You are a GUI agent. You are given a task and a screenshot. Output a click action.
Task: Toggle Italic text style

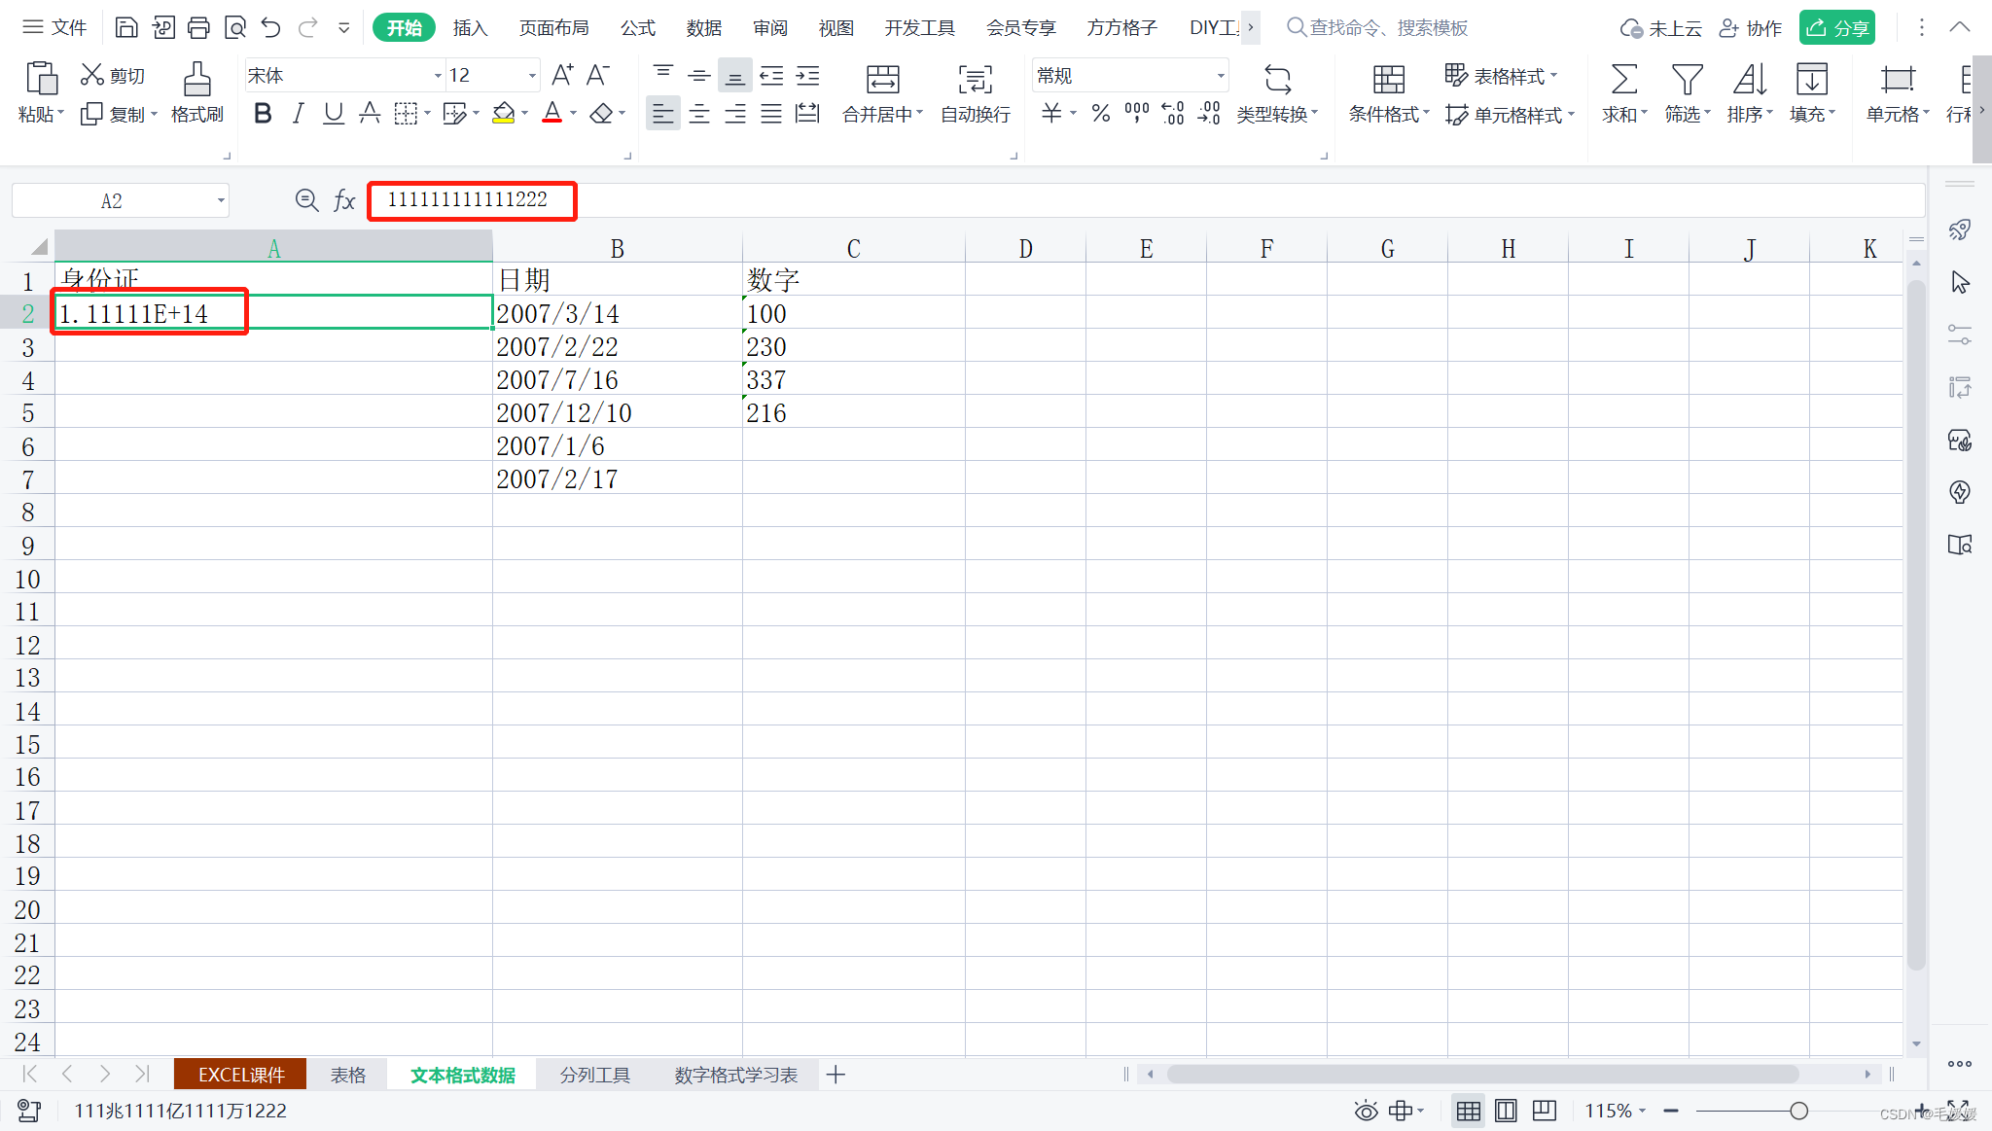298,114
